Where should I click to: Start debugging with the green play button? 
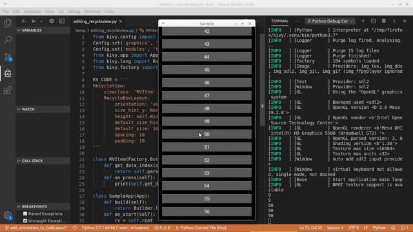(x=34, y=21)
